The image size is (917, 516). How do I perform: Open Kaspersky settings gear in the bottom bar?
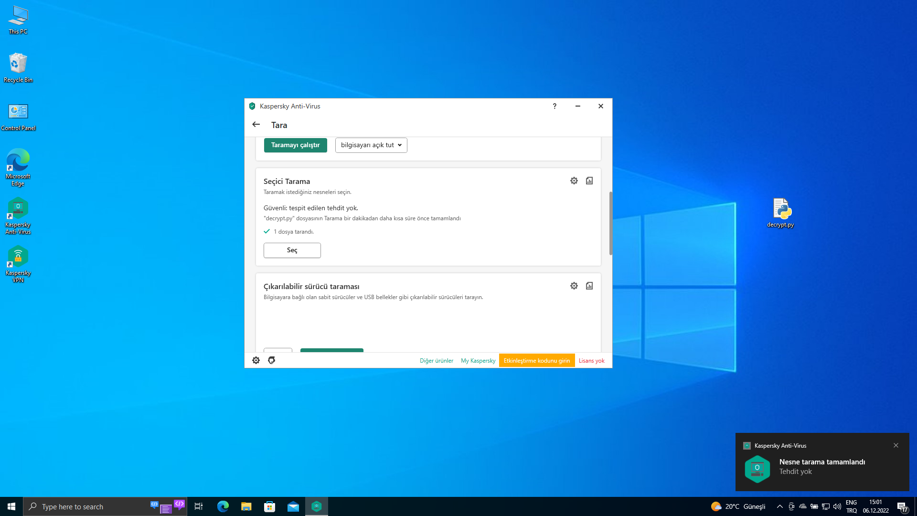(x=256, y=360)
